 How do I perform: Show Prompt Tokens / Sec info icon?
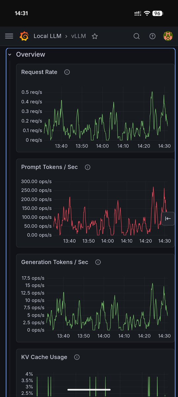click(88, 167)
